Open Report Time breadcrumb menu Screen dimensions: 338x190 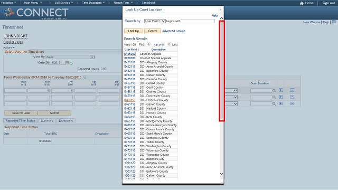tap(123, 3)
